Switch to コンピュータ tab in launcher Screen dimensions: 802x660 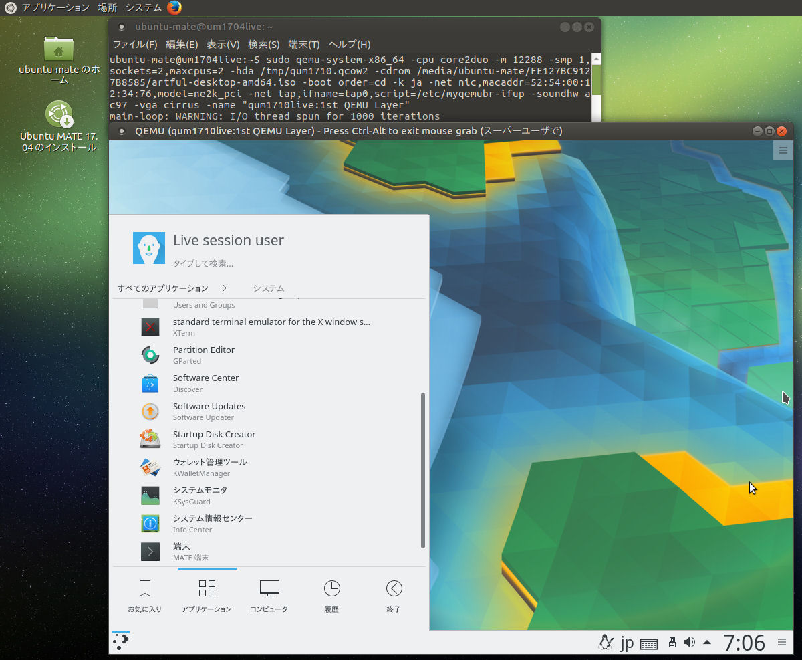[269, 596]
